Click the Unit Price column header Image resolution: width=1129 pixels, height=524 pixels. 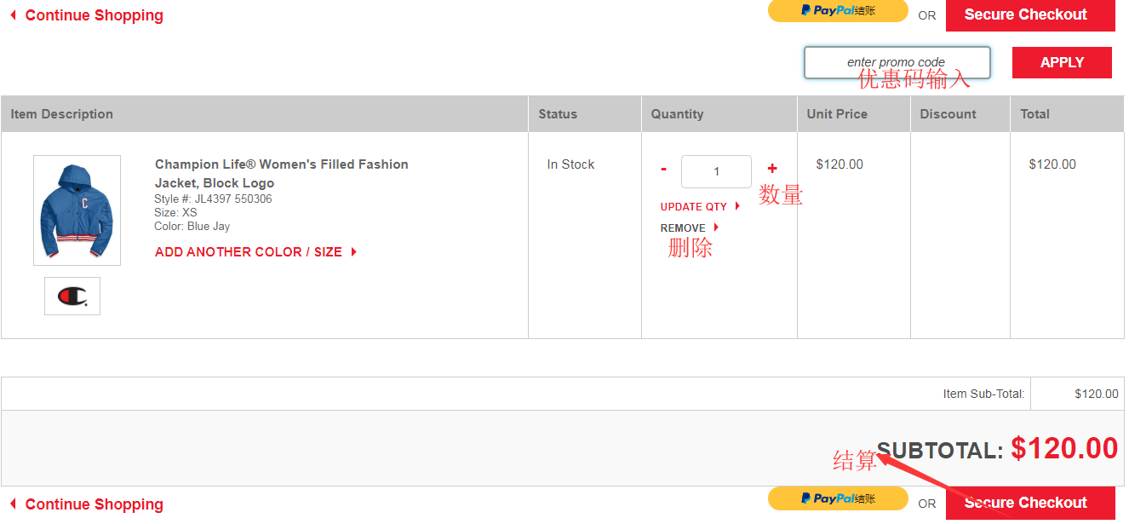pyautogui.click(x=837, y=114)
